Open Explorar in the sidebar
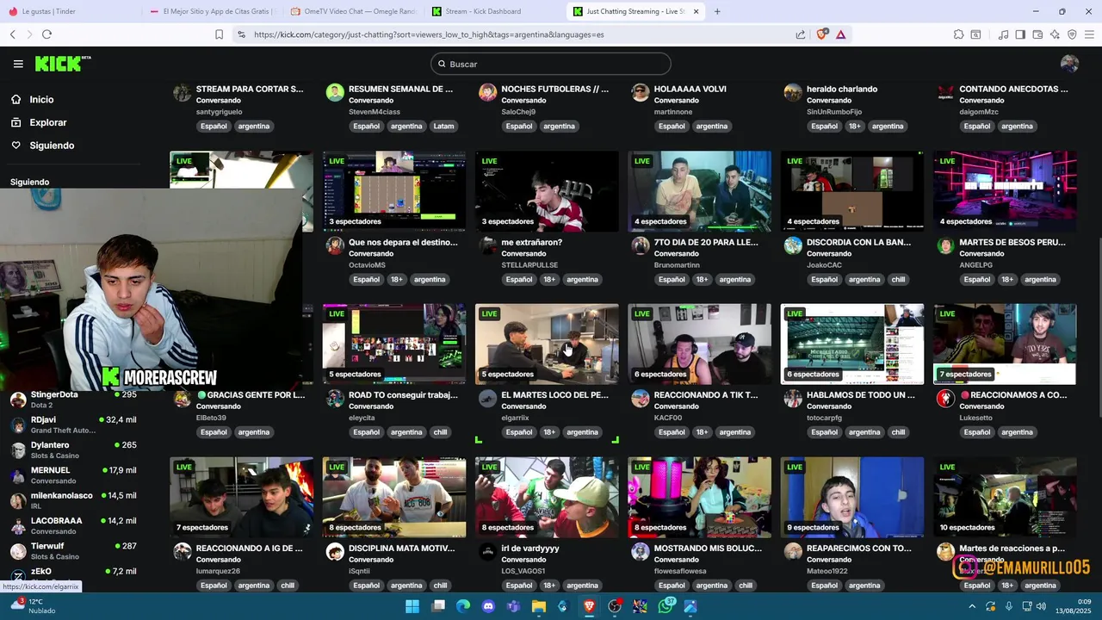 [47, 122]
